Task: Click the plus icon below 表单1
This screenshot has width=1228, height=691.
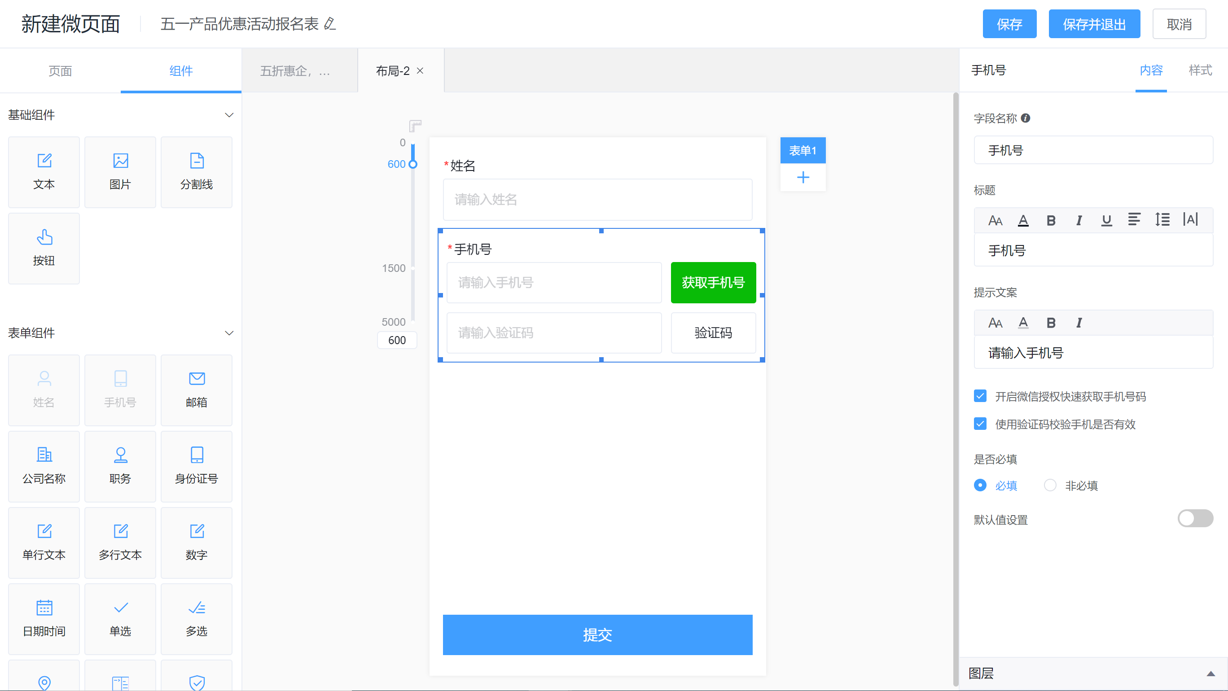Action: (x=803, y=177)
